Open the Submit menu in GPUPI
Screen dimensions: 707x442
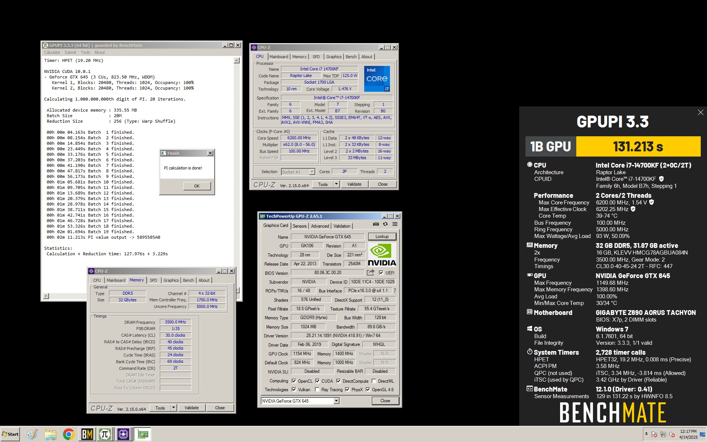70,52
